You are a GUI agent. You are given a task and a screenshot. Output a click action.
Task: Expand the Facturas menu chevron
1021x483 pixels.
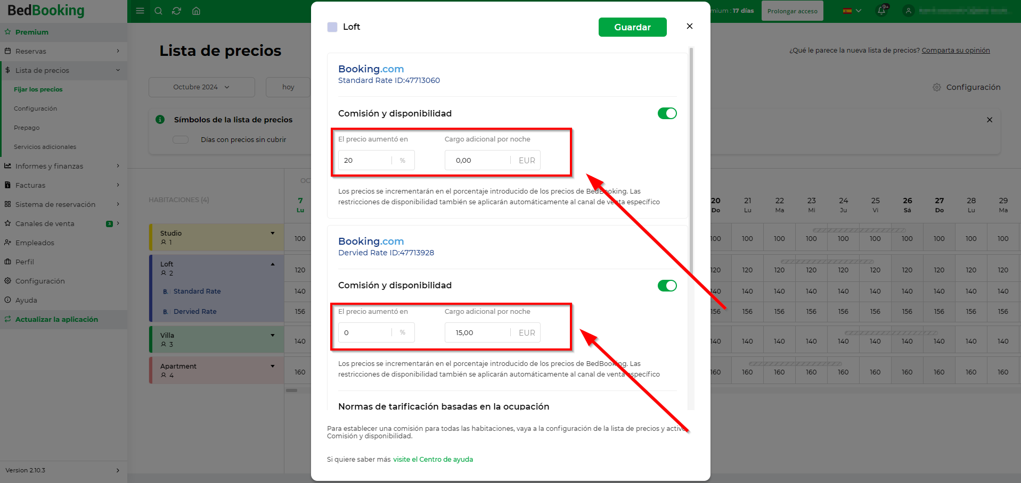pos(118,185)
